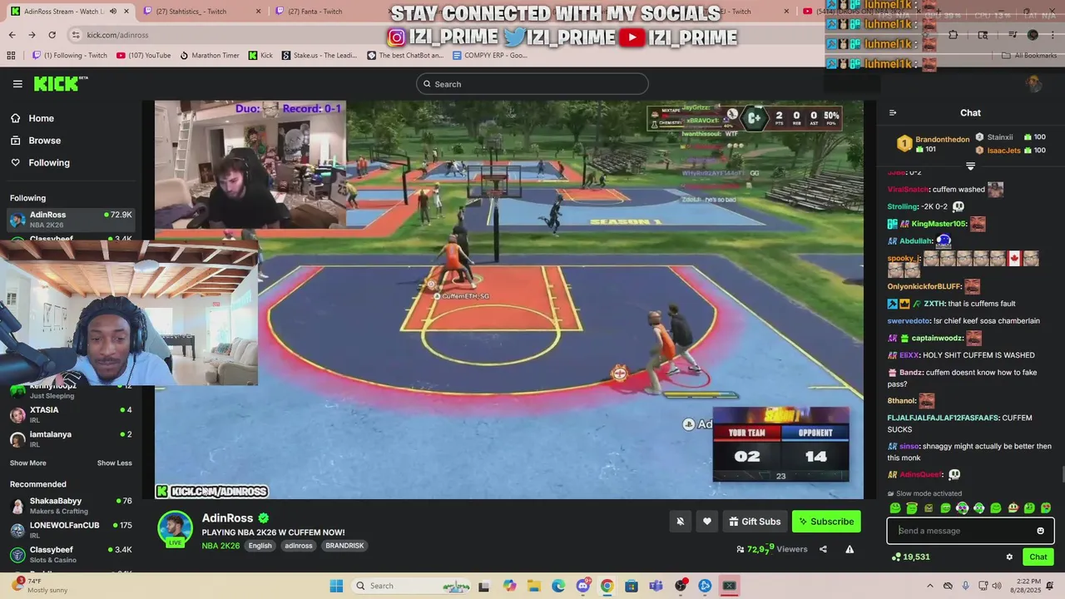Open Microsoft Edge from taskbar
Screen dimensions: 1065x599
click(x=558, y=586)
